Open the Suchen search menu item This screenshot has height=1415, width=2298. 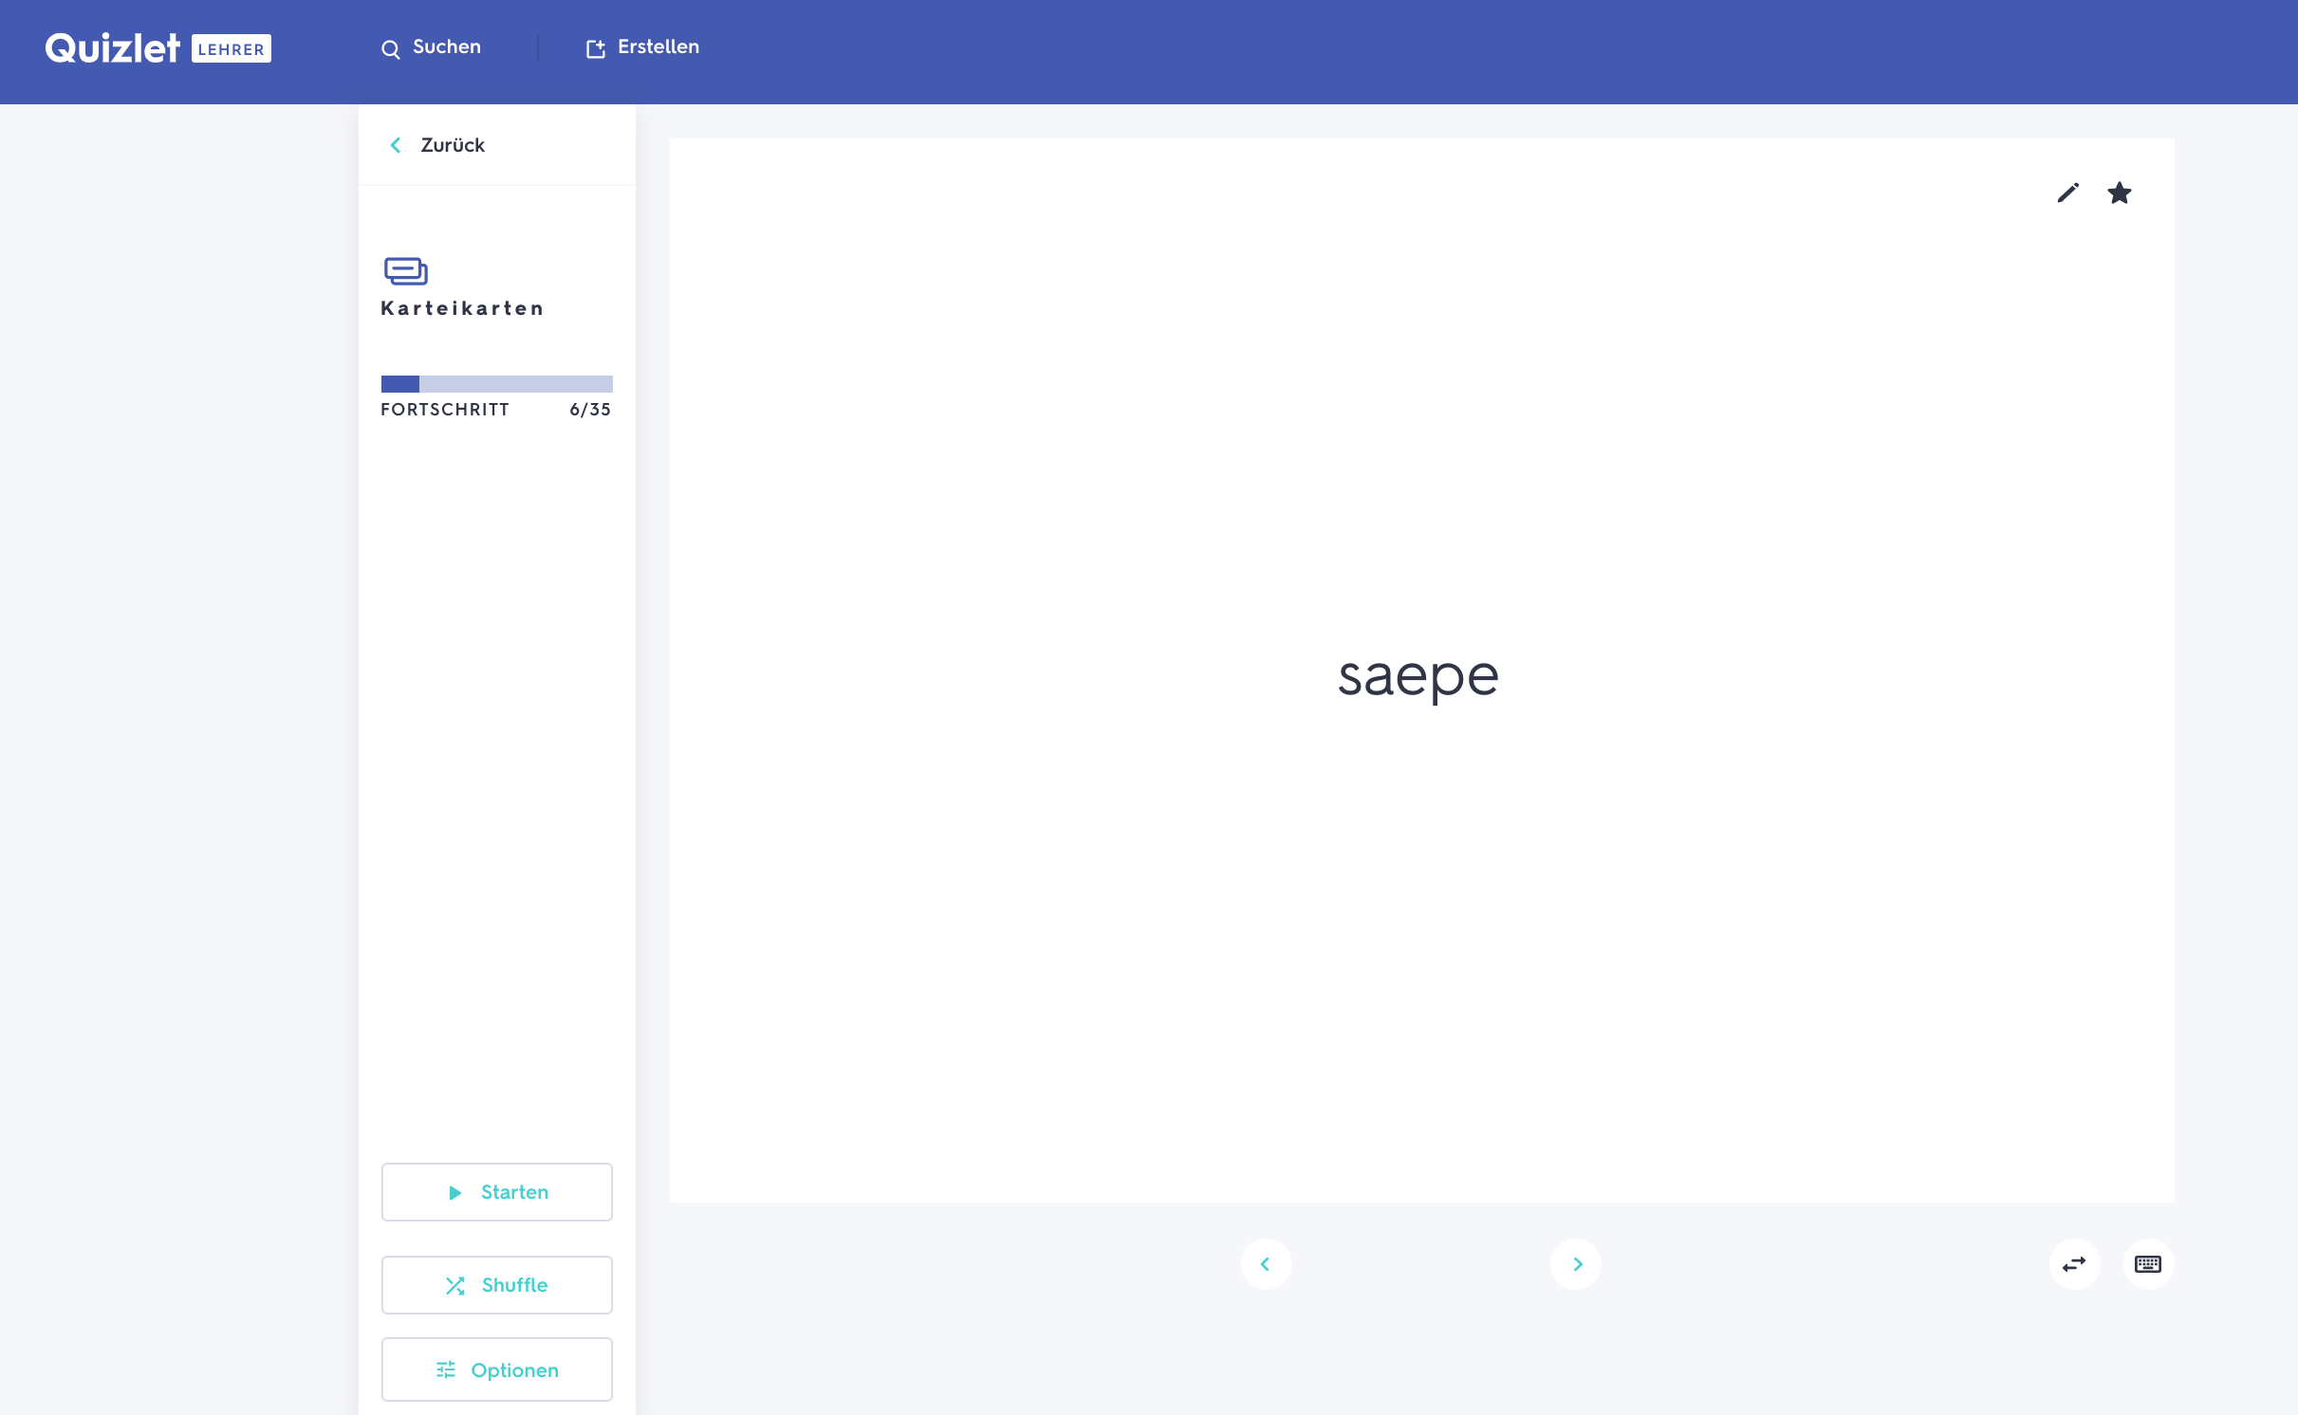[x=447, y=47]
